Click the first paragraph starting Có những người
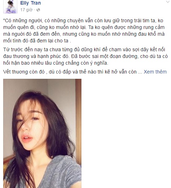 coord(84,31)
